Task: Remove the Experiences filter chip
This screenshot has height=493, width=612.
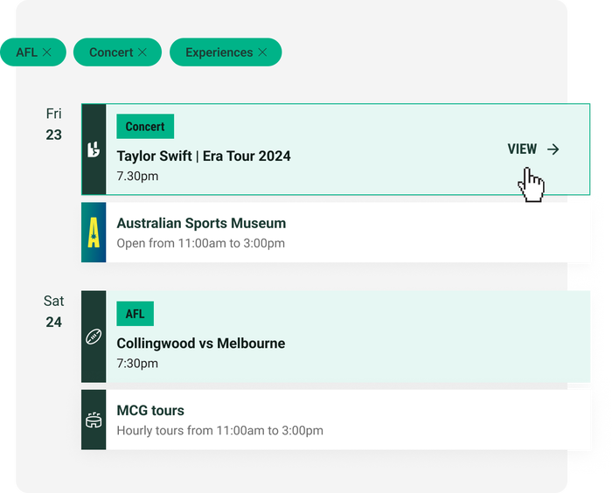Action: tap(261, 52)
